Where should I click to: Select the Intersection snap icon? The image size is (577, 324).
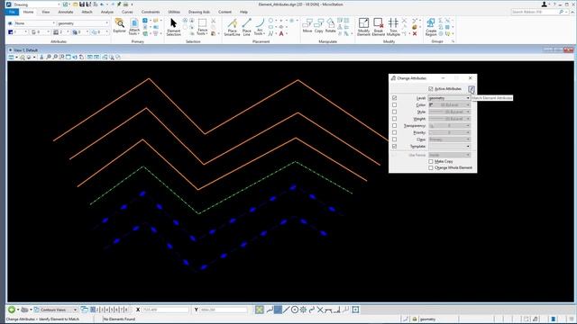320,310
